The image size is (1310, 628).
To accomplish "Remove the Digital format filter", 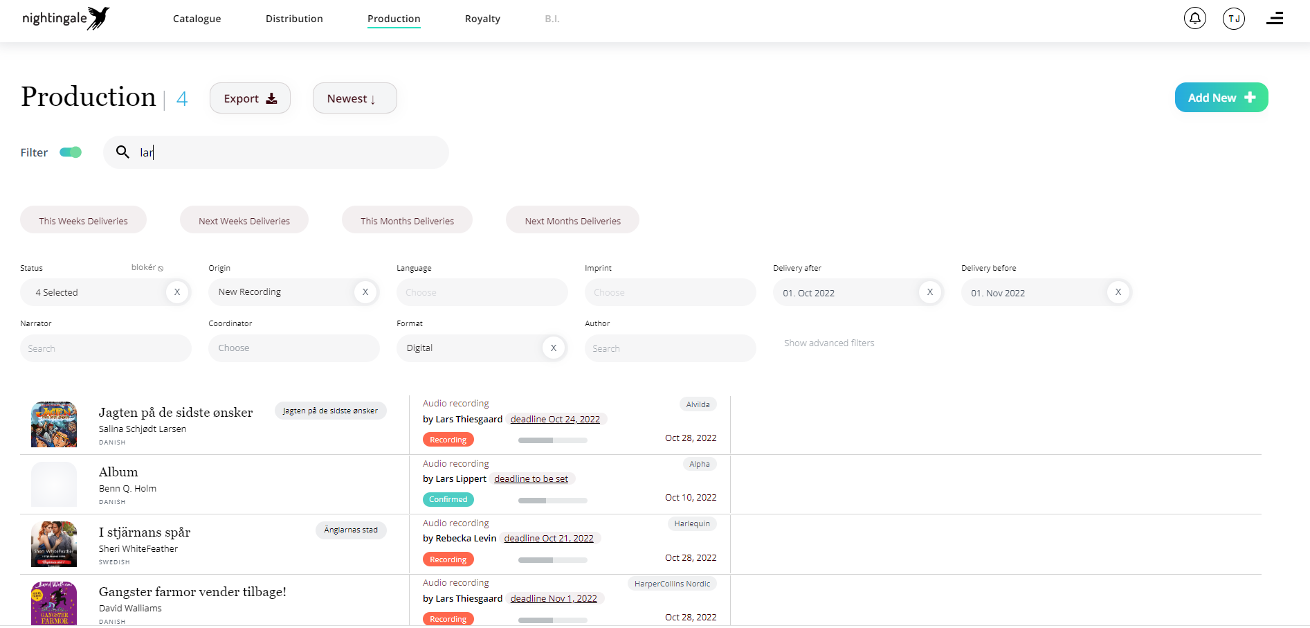I will click(x=554, y=348).
